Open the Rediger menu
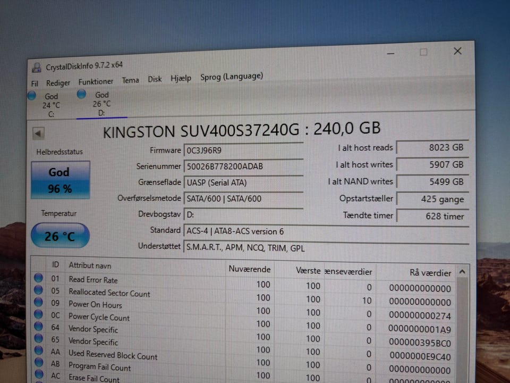Viewport: 510px width, 383px height. [58, 83]
